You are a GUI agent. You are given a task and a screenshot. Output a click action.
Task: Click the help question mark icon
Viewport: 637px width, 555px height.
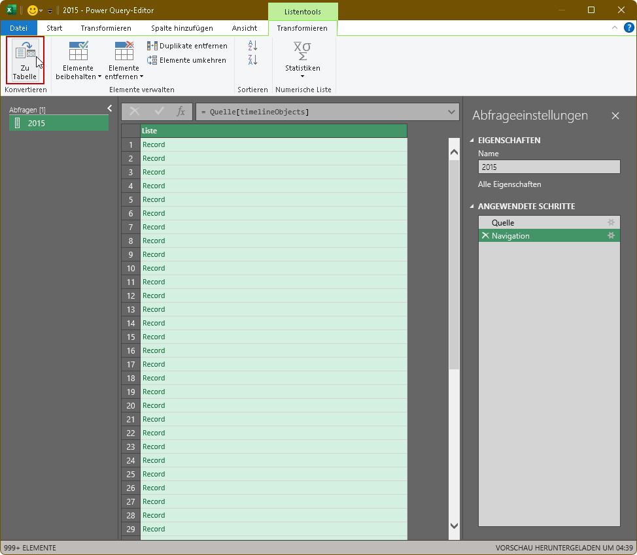629,27
